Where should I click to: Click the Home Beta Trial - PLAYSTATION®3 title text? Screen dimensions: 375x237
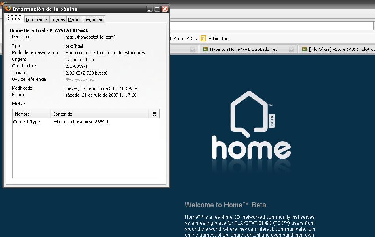pyautogui.click(x=49, y=30)
